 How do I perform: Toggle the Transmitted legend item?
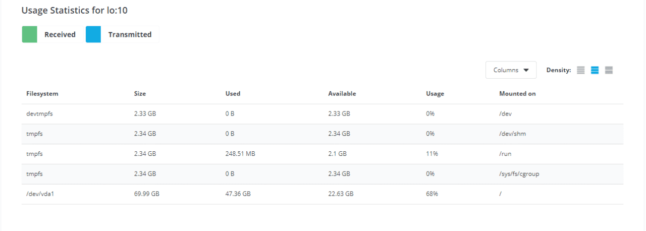click(130, 34)
